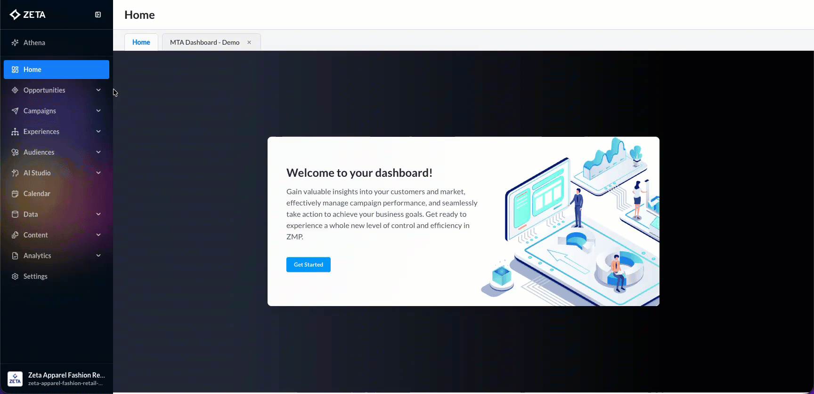Click the Content copy icon
Viewport: 814px width, 394px height.
click(15, 235)
